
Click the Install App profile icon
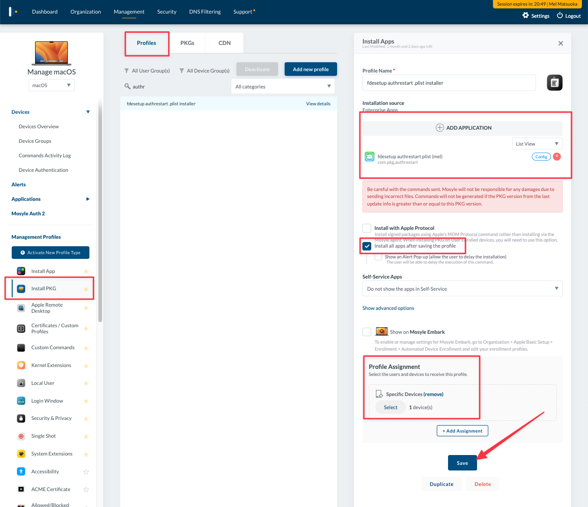(21, 271)
